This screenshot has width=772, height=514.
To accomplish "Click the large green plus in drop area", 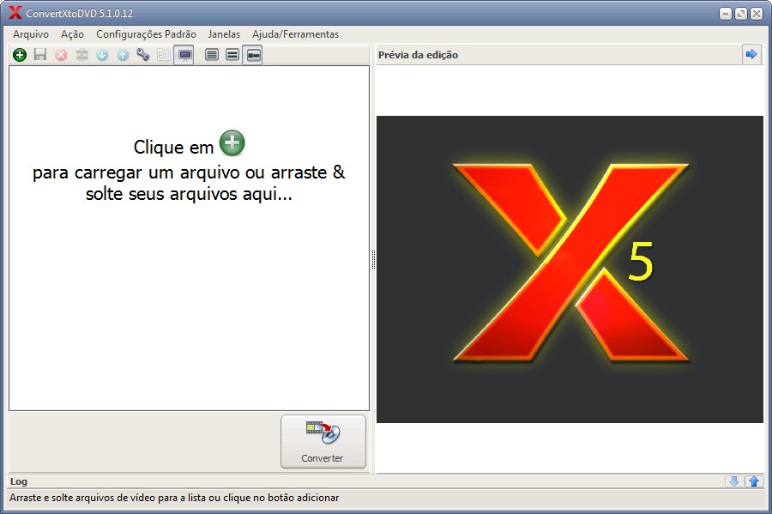I will coord(232,143).
